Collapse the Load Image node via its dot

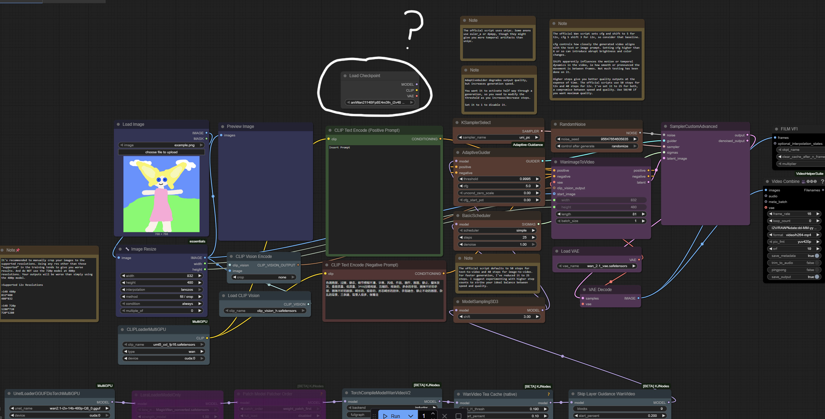118,124
